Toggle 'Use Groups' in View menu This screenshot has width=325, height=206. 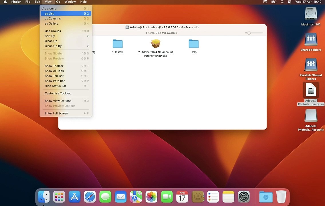pyautogui.click(x=66, y=31)
